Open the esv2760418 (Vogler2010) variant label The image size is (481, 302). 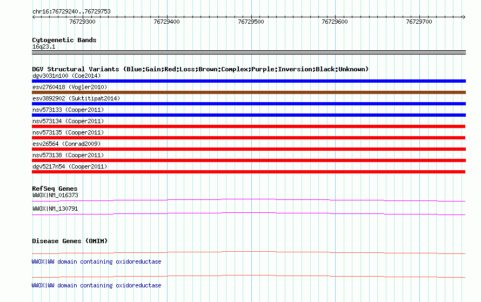pos(70,87)
